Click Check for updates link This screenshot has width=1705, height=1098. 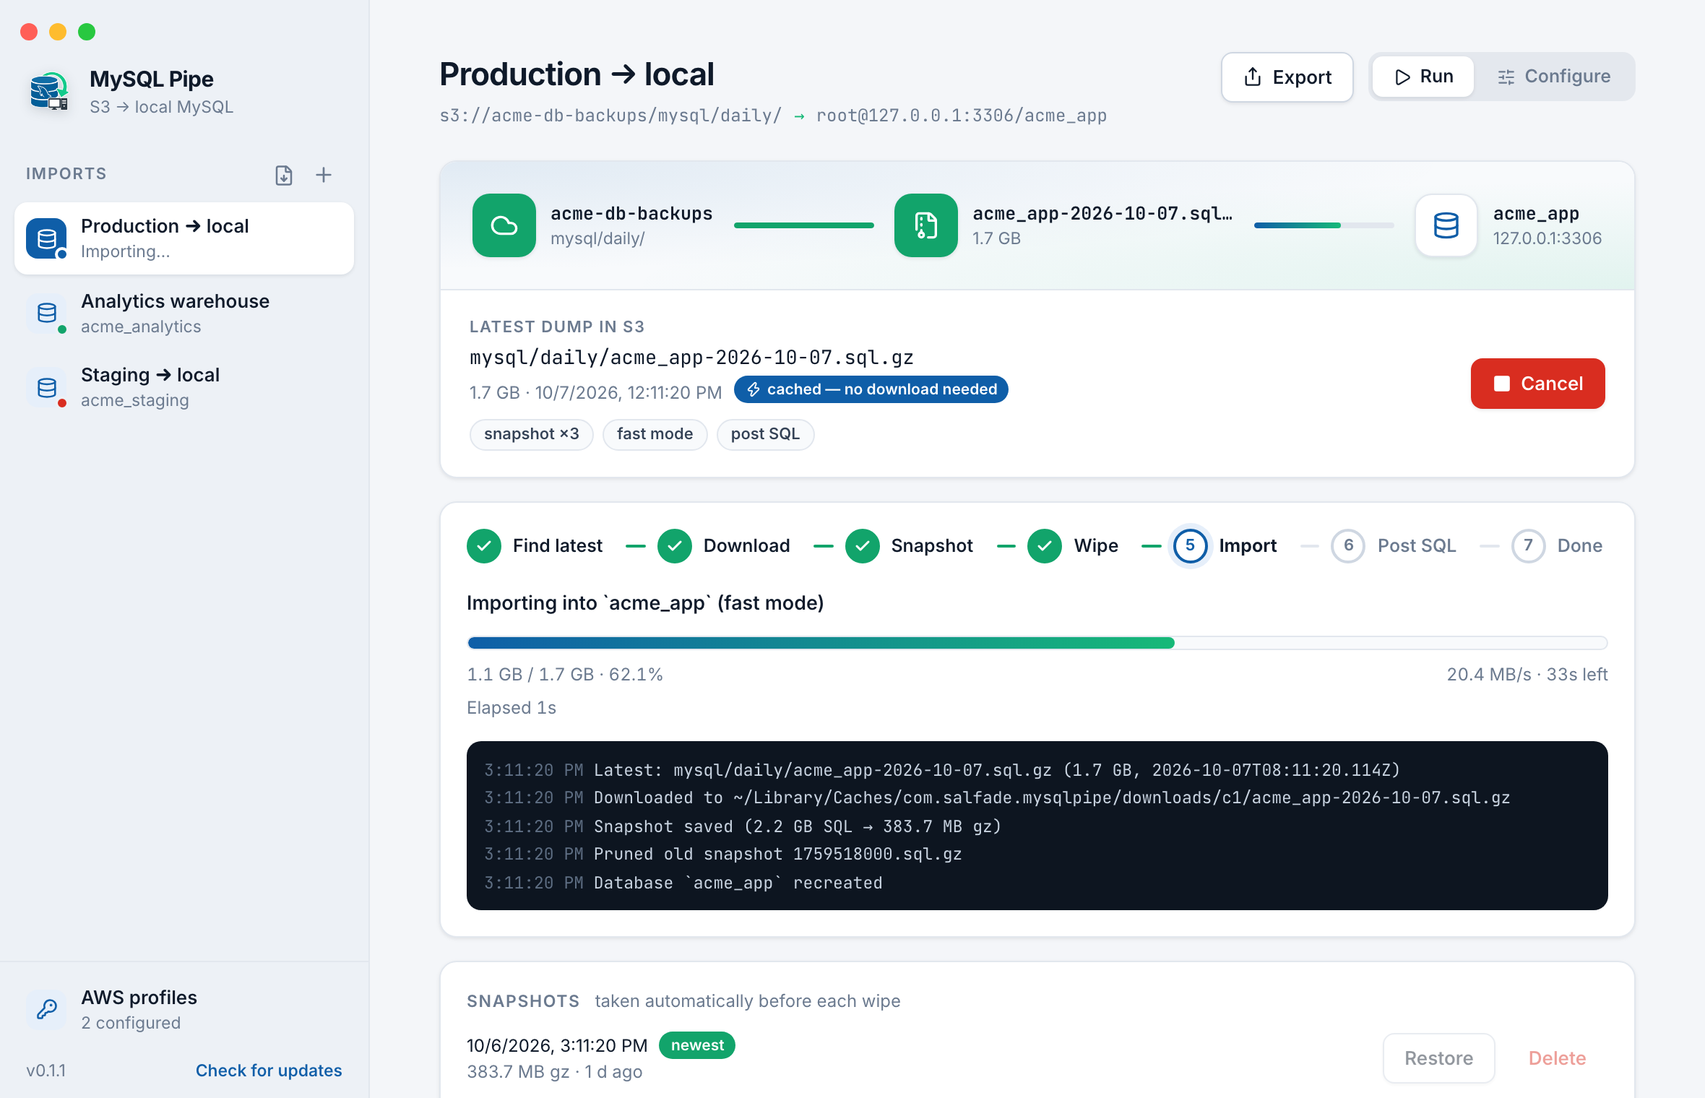tap(269, 1071)
